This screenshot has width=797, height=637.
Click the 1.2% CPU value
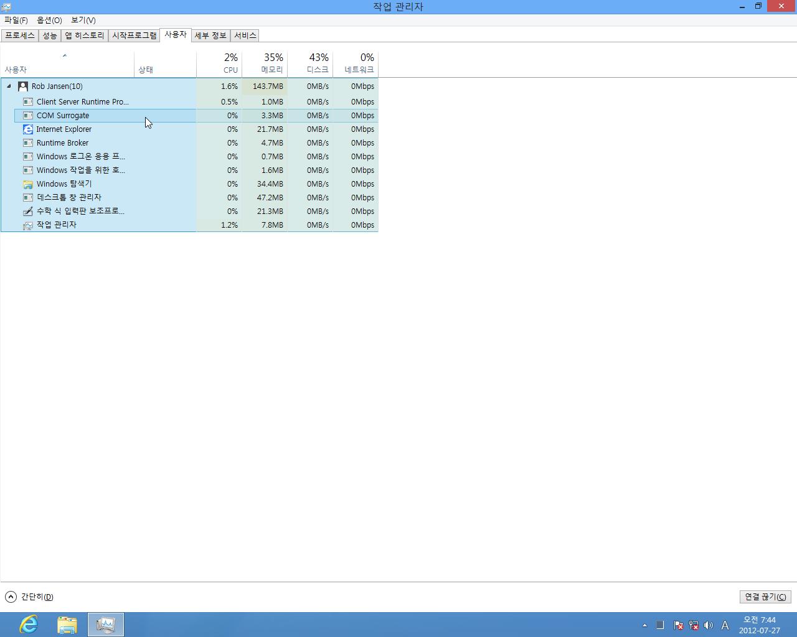[x=229, y=225]
